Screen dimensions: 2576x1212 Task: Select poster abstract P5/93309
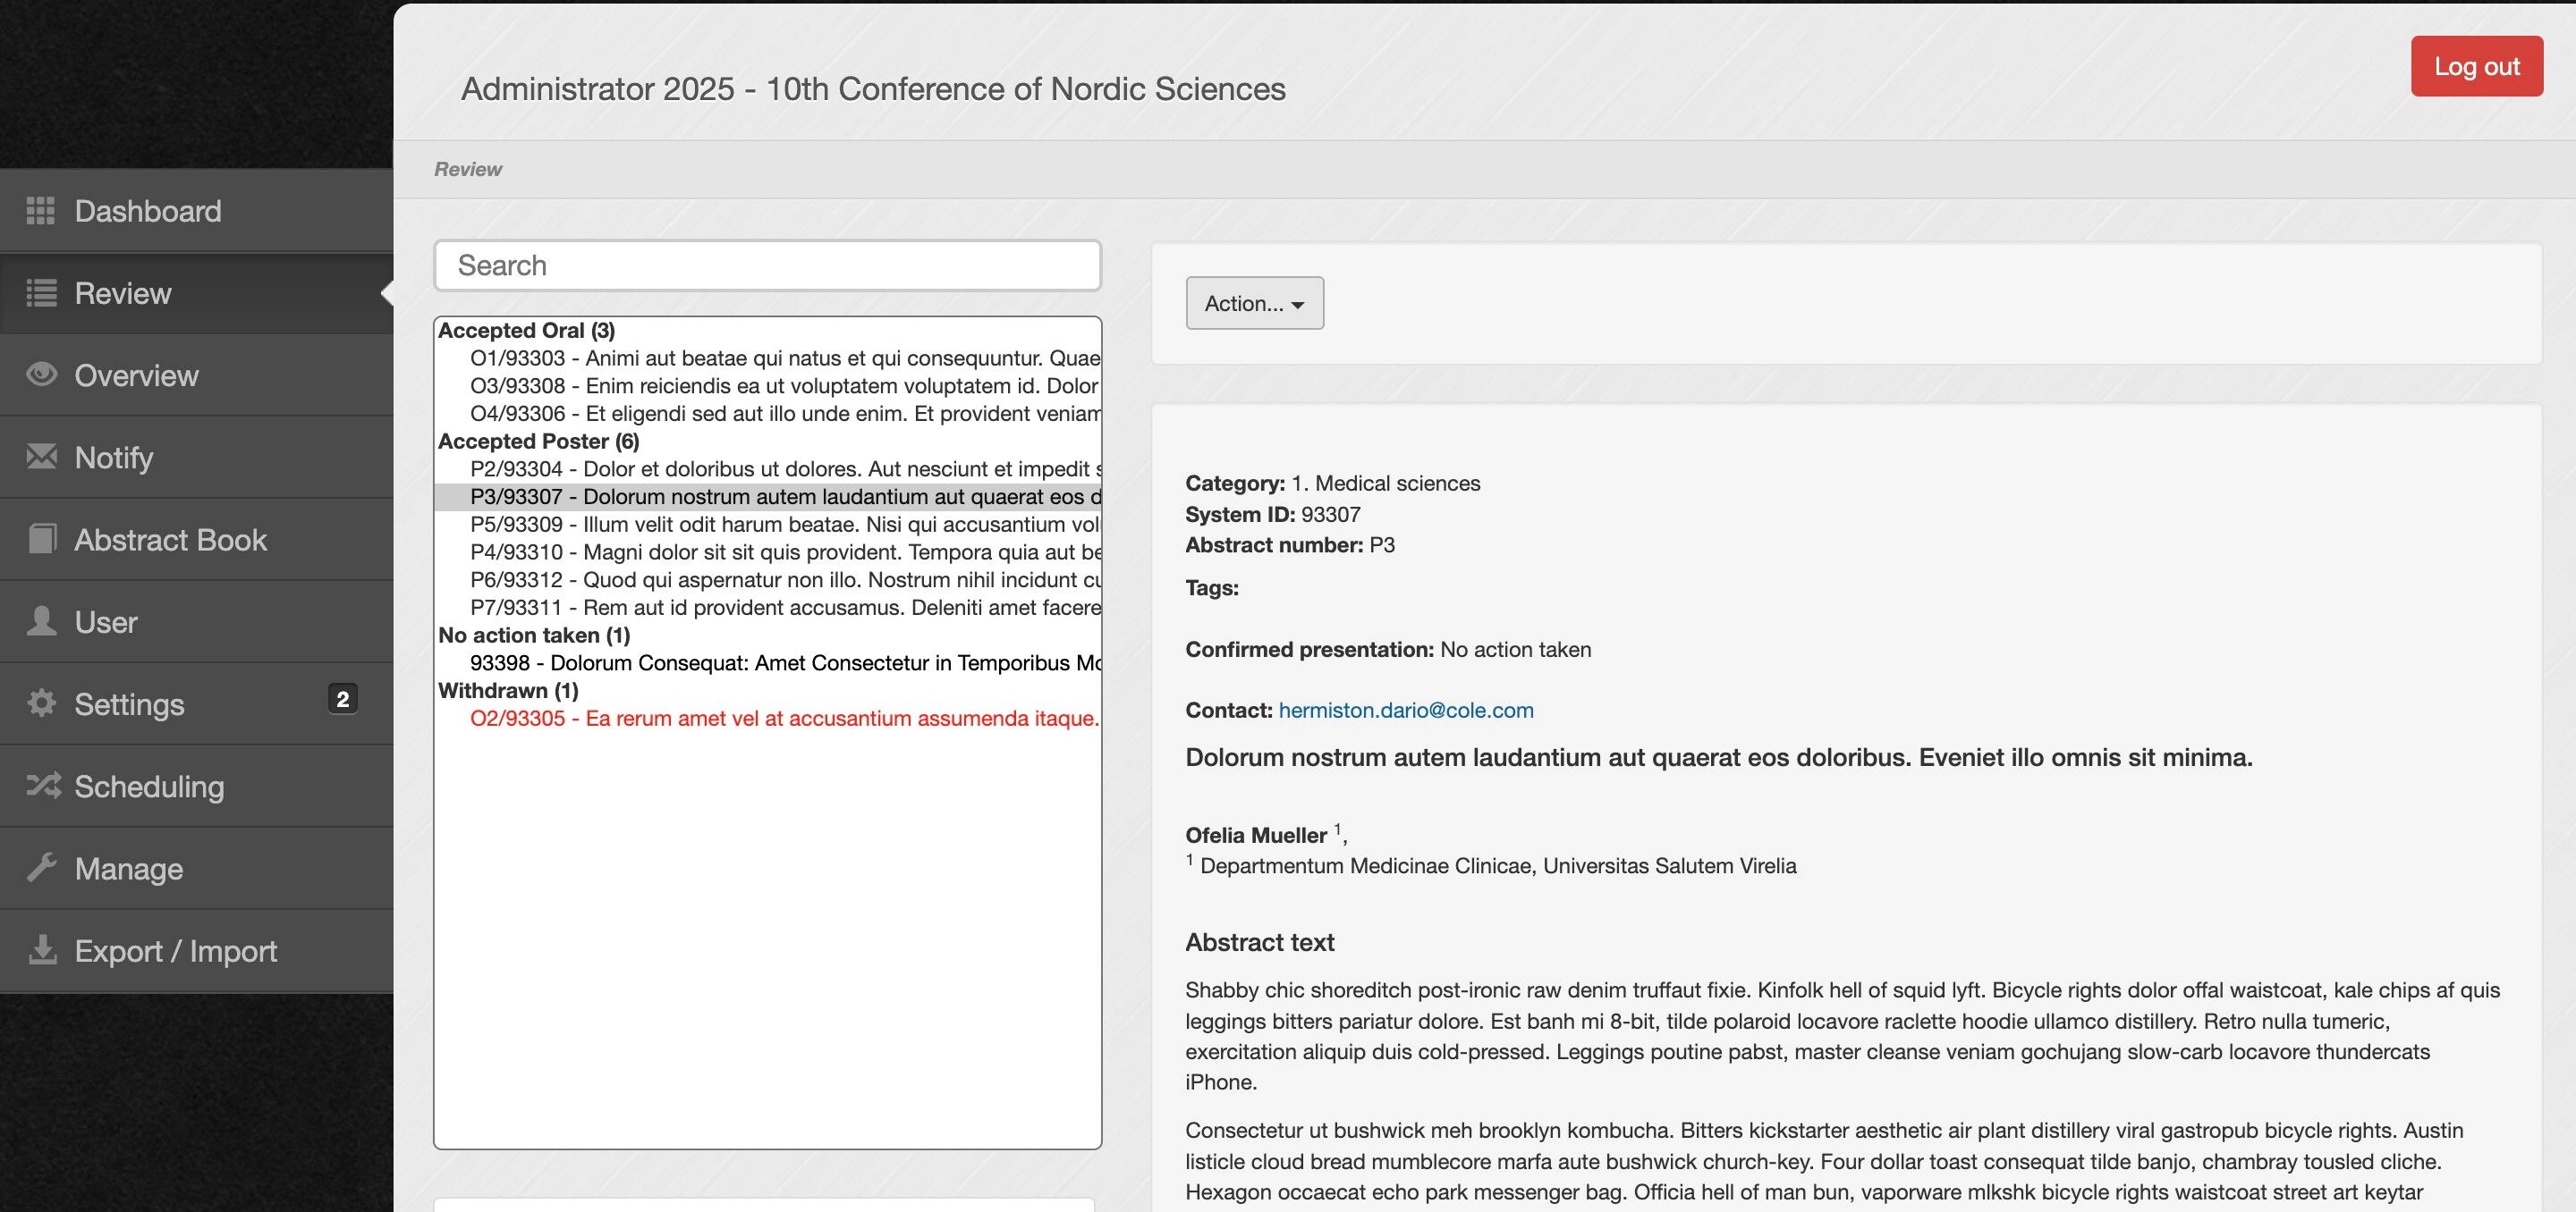[784, 525]
